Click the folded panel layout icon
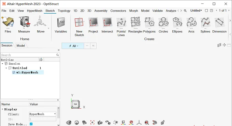Viewport: 232px width, 126px height. (219, 45)
